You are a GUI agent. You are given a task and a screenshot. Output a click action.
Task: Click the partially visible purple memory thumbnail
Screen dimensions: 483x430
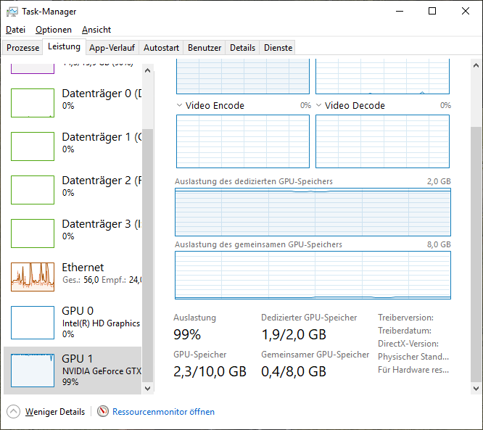33,68
